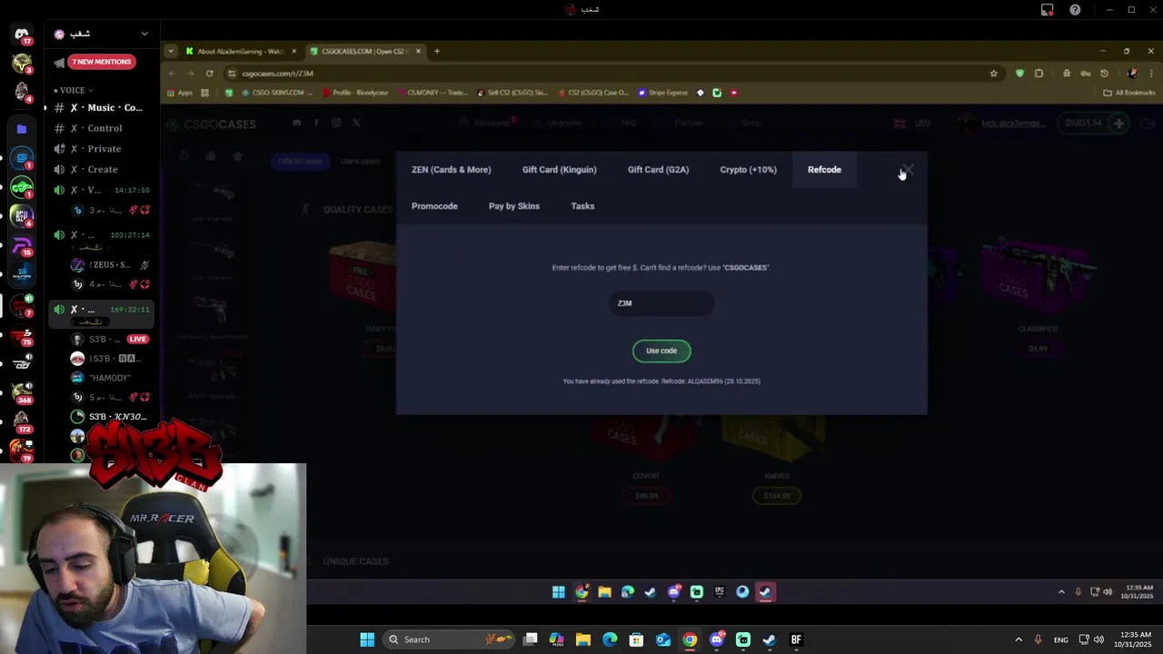Click the 7 New Mentions pill in Discord

(102, 62)
